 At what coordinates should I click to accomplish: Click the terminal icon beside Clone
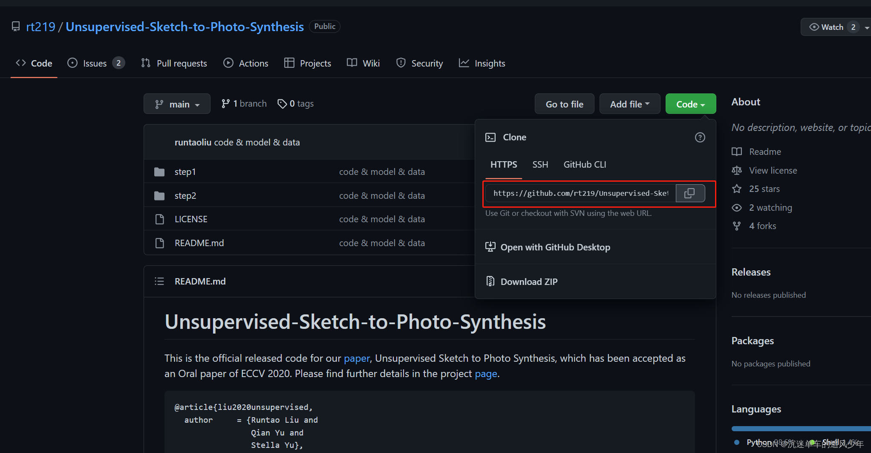click(490, 137)
